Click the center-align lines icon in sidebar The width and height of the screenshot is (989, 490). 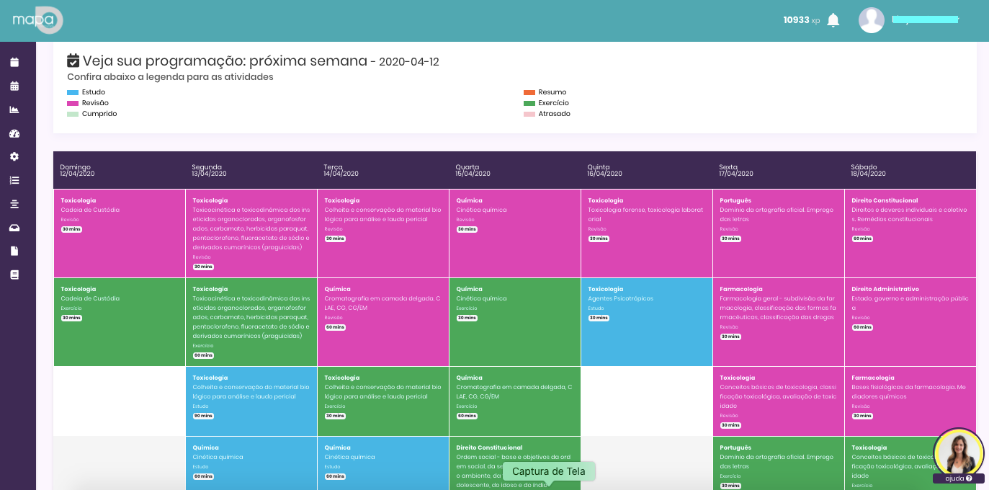(14, 204)
